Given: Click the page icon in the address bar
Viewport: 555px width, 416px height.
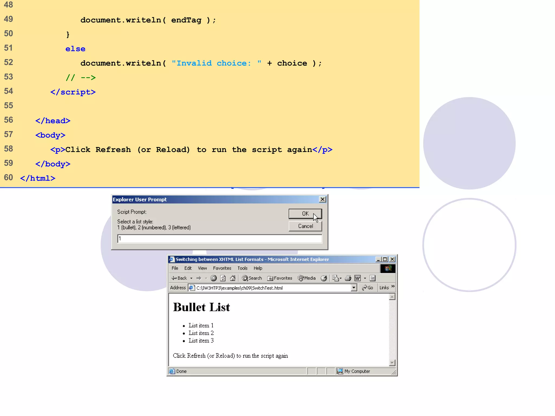Looking at the screenshot, I should (192, 288).
